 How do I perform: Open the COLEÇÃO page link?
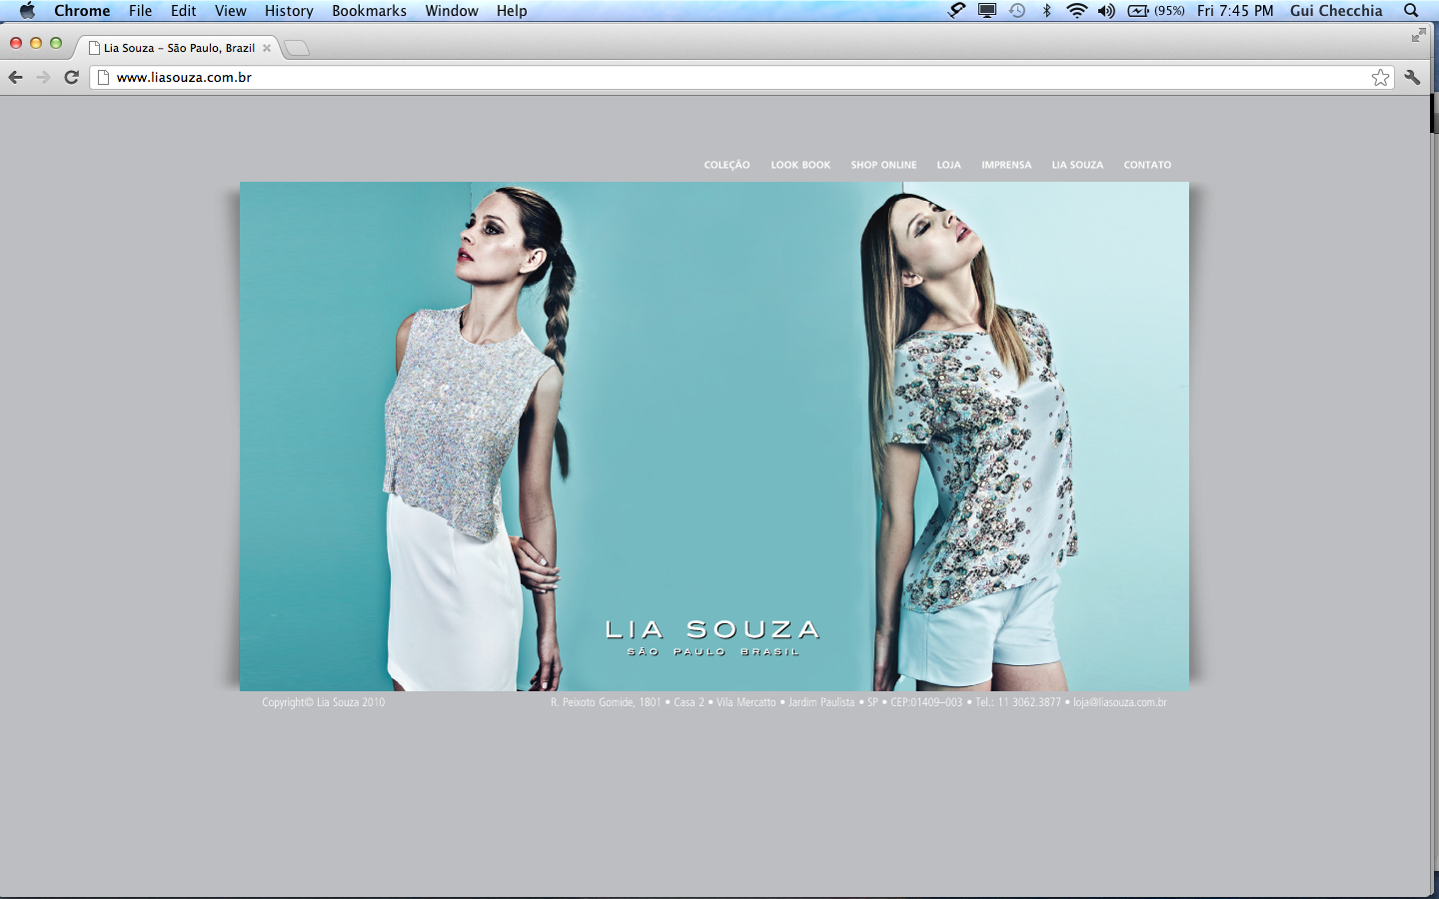point(726,165)
